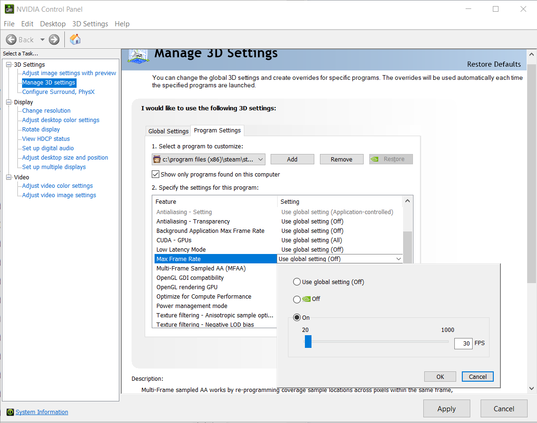Open the System Information link

click(42, 412)
